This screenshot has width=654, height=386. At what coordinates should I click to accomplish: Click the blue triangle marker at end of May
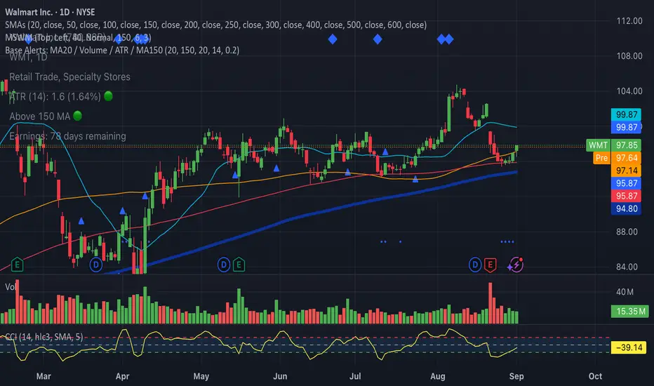coord(276,168)
